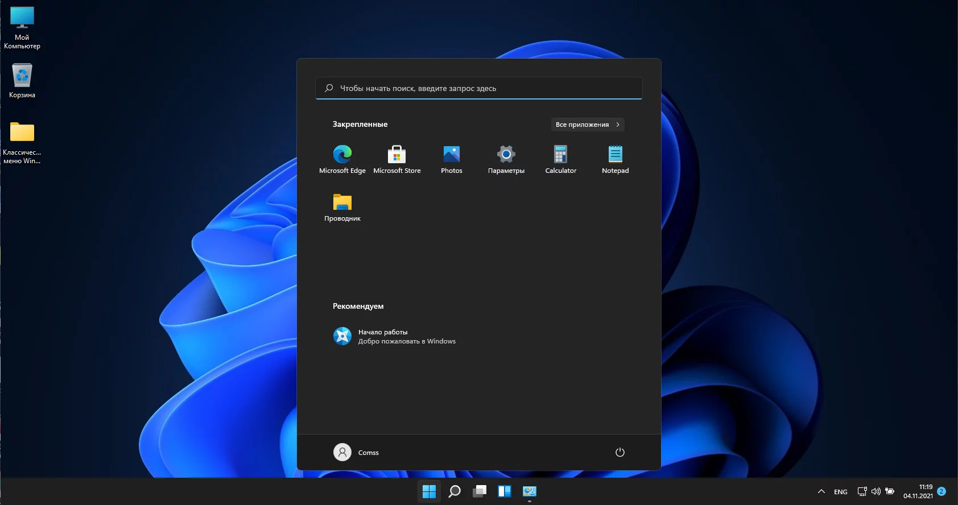Open the Comss user account menu
The width and height of the screenshot is (958, 505).
tap(356, 452)
